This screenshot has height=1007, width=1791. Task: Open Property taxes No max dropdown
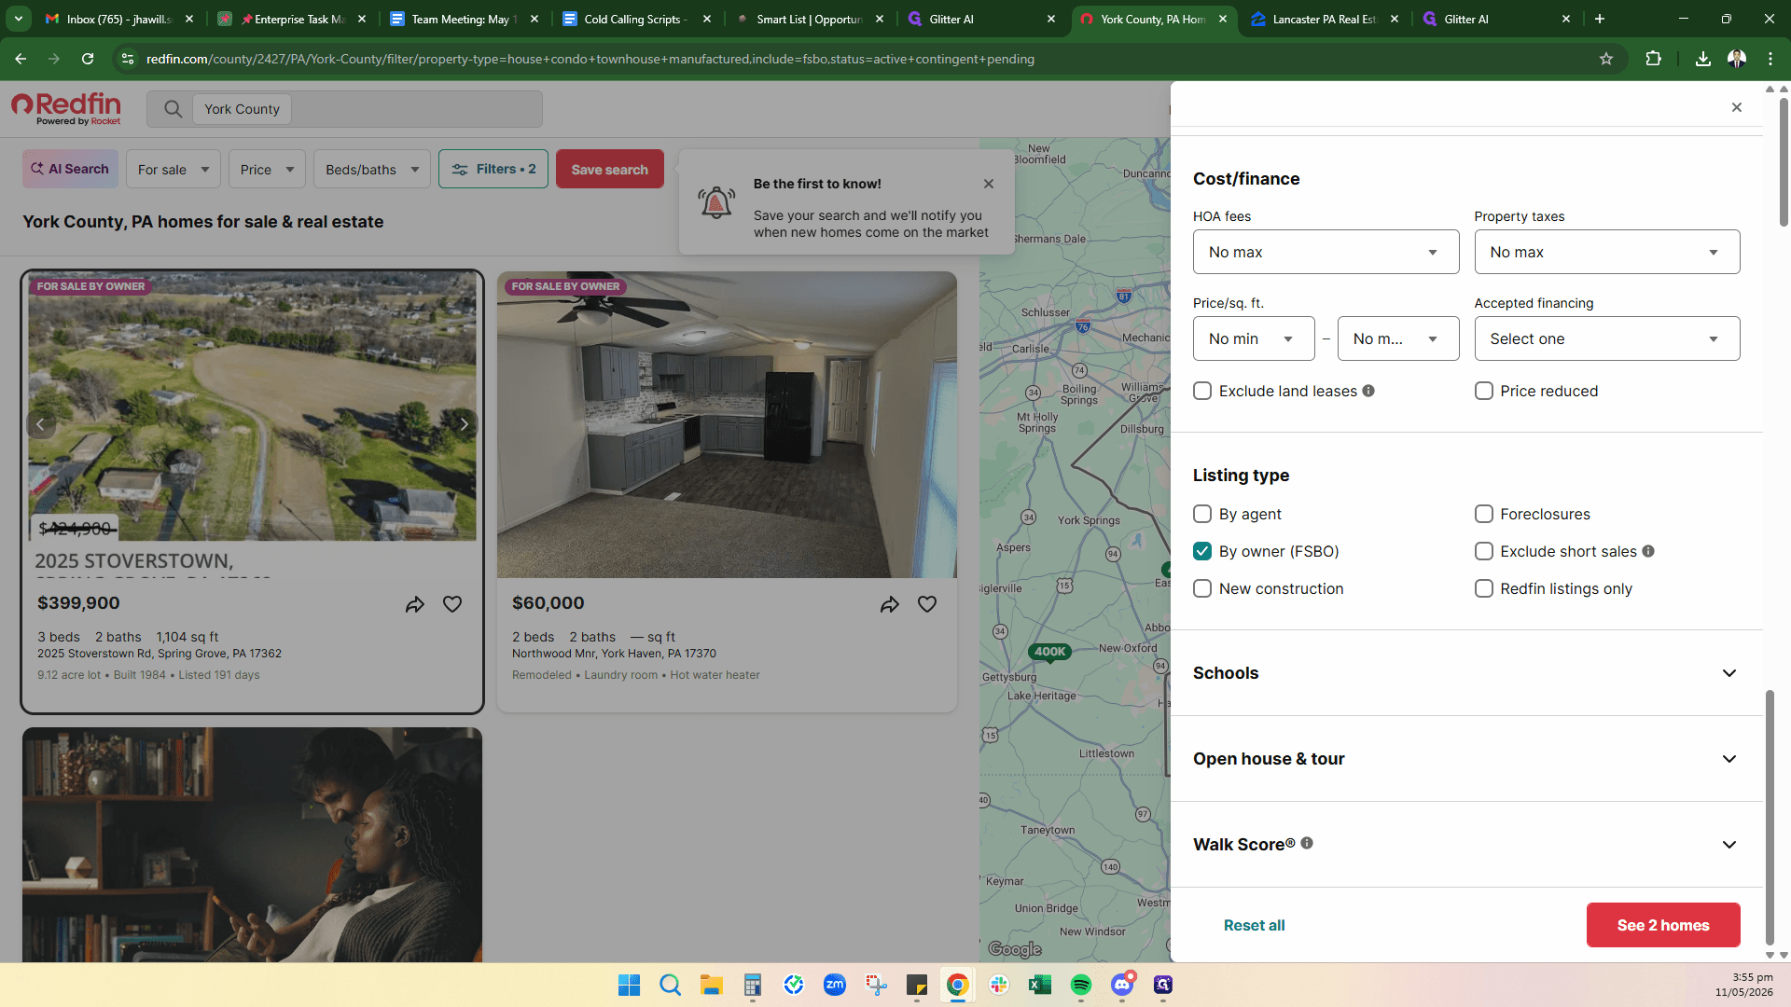tap(1606, 252)
